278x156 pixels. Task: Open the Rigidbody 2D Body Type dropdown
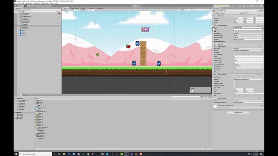[x=248, y=49]
